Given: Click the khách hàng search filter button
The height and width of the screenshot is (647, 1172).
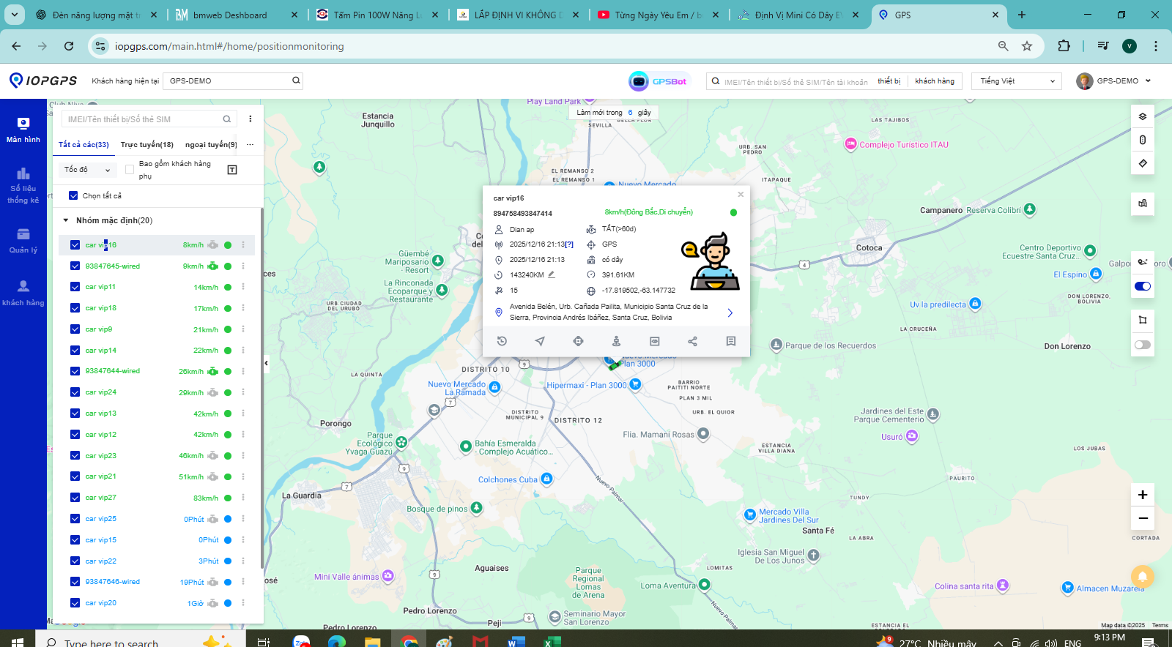Looking at the screenshot, I should (x=934, y=81).
